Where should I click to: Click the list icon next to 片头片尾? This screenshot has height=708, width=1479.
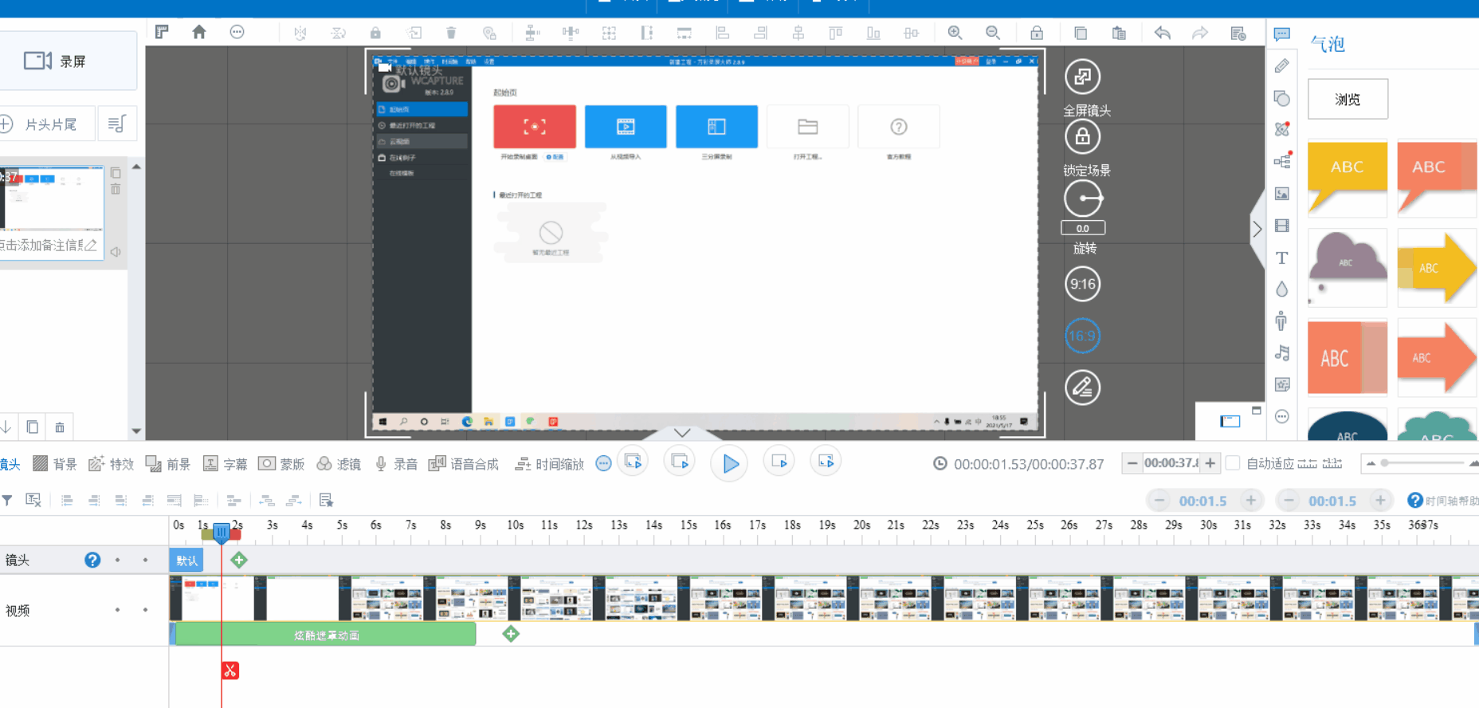116,124
